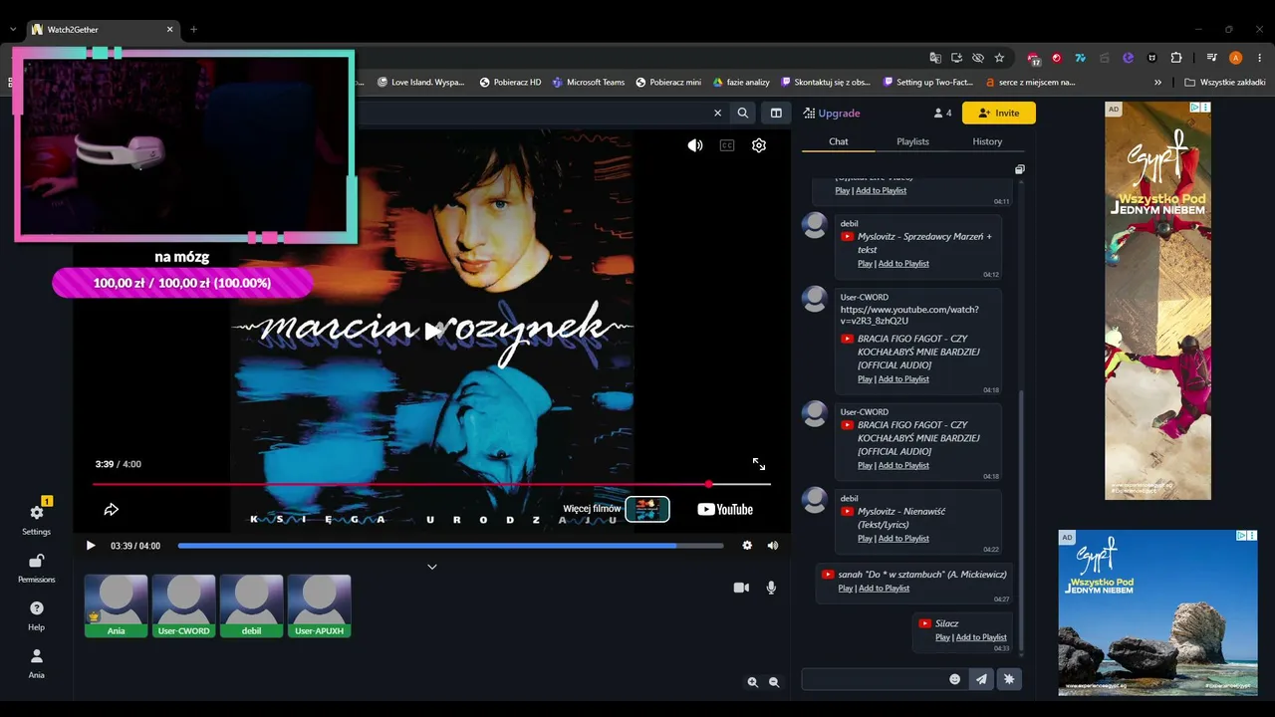This screenshot has width=1275, height=717.
Task: Open the YouTube player settings gear
Action: pyautogui.click(x=759, y=145)
